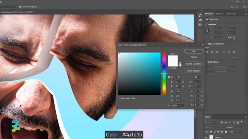Select the S saturation radio button
This screenshot has height=139, width=248.
point(169,82)
